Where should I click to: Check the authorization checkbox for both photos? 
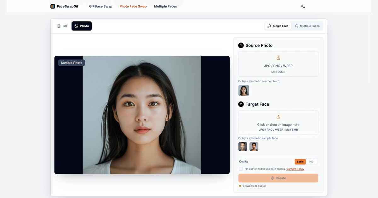pos(241,169)
